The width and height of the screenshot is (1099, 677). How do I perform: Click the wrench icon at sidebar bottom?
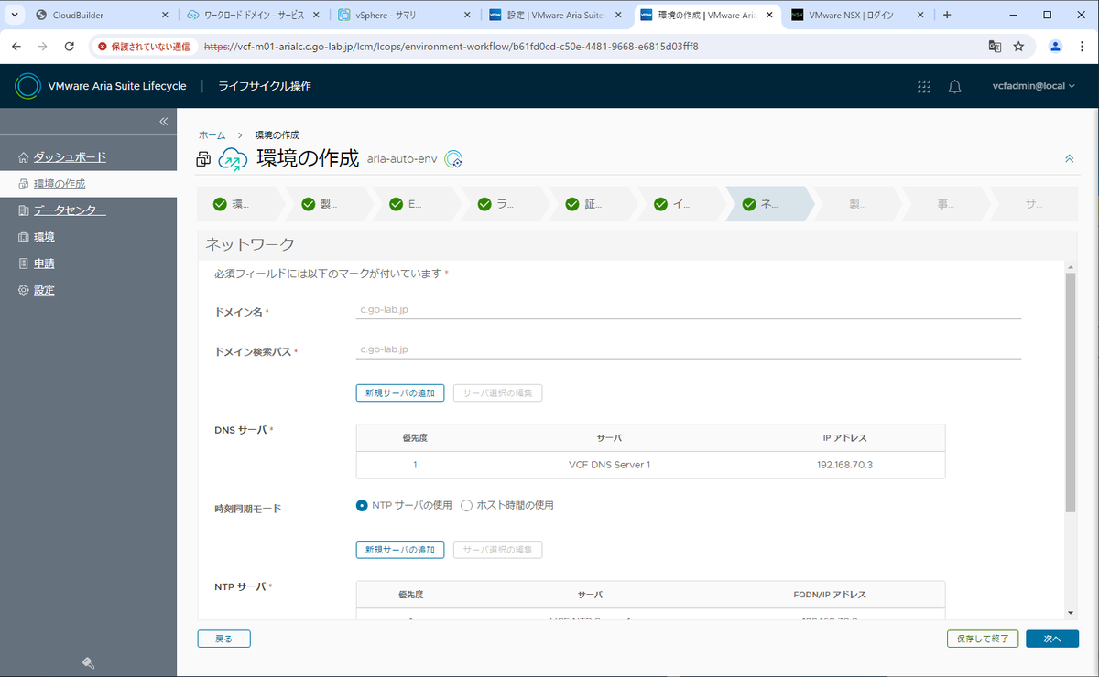tap(89, 663)
